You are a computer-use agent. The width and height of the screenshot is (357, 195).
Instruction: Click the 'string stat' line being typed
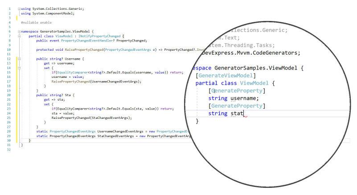coord(226,114)
